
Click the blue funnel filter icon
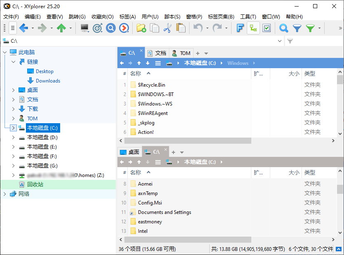point(297,28)
